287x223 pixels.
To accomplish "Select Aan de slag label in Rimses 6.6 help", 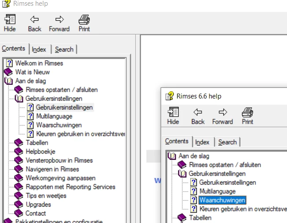I will [x=194, y=156].
